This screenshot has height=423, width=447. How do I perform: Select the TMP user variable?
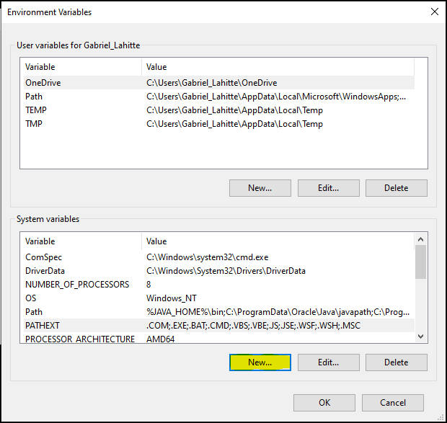(x=34, y=124)
